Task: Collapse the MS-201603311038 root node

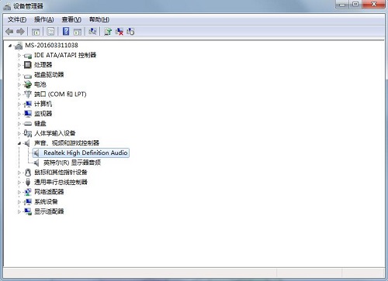Action: (10, 46)
